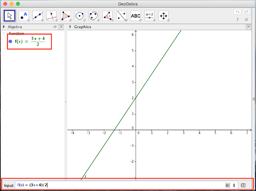
Task: Click the Algebra panel title
Action: click(x=15, y=27)
